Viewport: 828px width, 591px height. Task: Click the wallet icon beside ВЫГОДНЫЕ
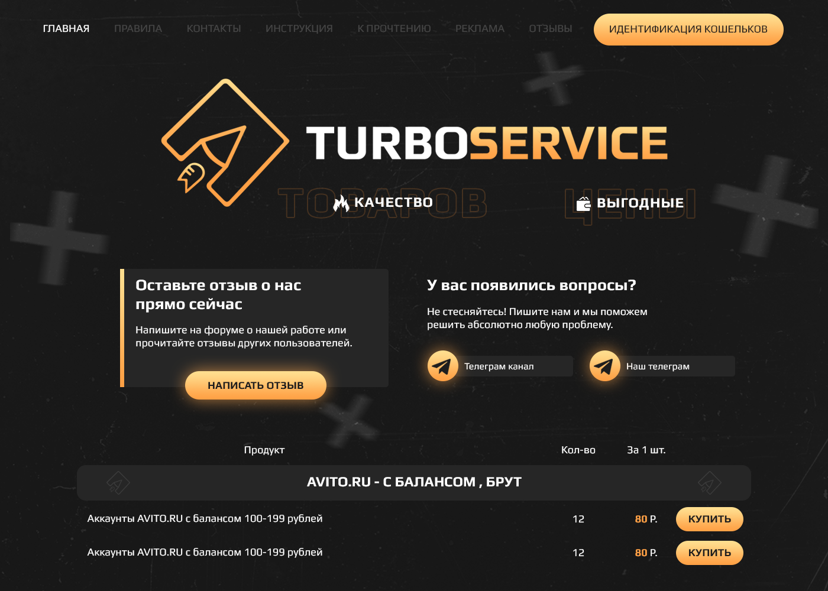(584, 204)
